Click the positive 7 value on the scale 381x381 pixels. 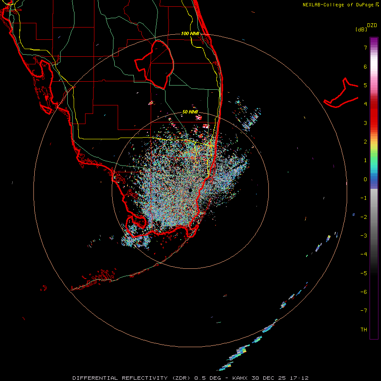(x=365, y=47)
